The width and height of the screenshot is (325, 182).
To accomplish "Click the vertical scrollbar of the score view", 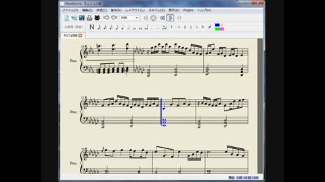I will pos(260,106).
